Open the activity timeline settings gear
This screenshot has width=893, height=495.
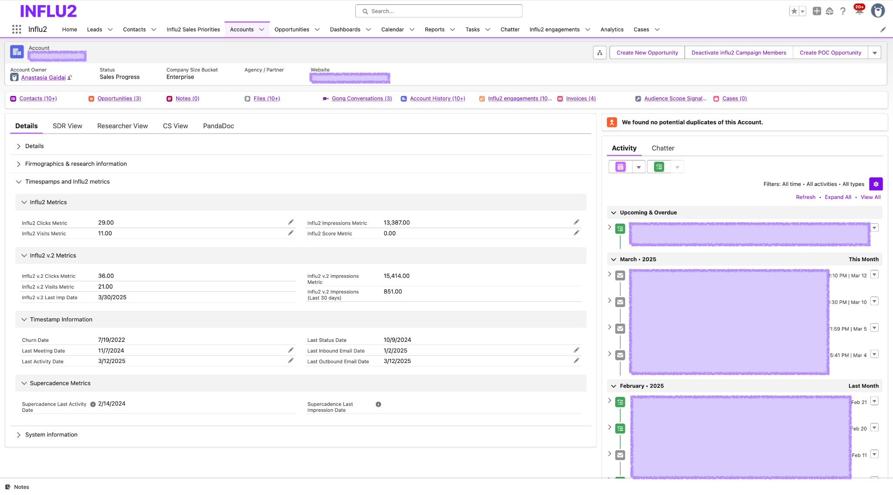(x=876, y=184)
